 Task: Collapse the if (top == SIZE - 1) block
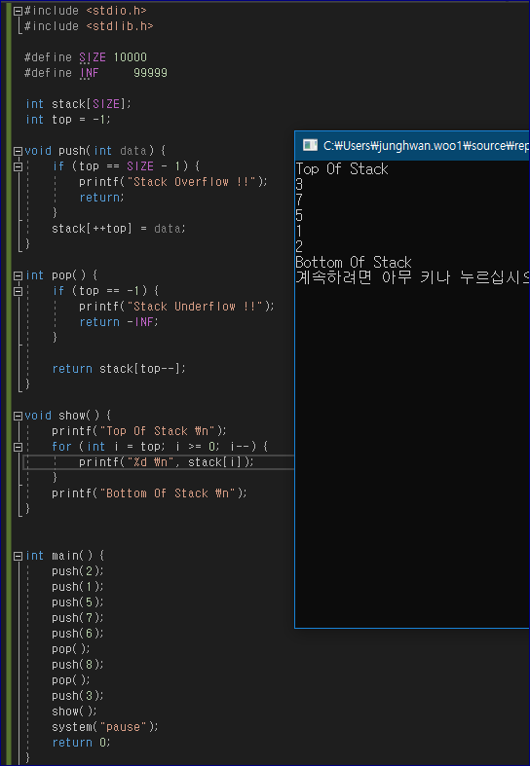(x=18, y=166)
